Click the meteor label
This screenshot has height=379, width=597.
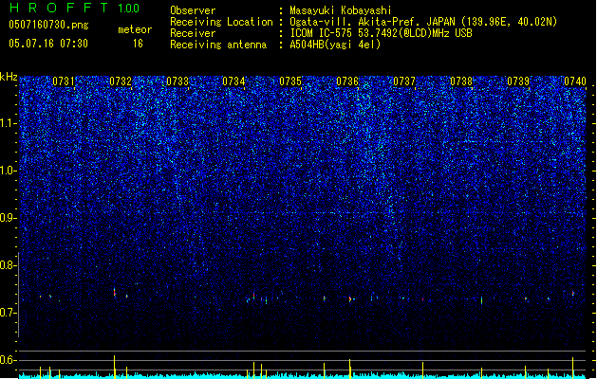135,29
